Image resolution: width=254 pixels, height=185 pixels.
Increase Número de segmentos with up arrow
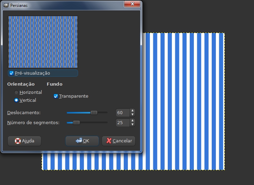[132, 121]
